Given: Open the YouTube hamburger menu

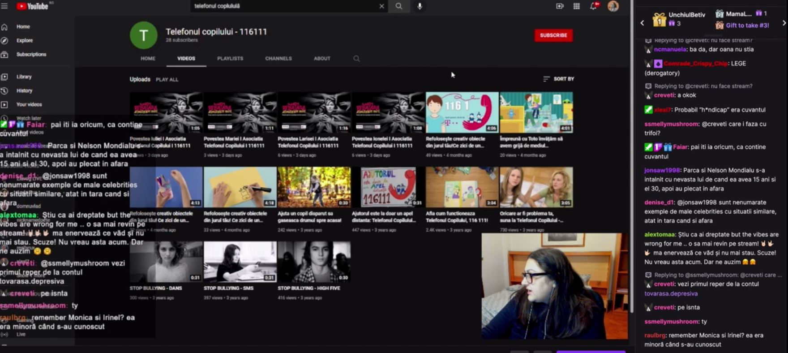Looking at the screenshot, I should click(4, 6).
